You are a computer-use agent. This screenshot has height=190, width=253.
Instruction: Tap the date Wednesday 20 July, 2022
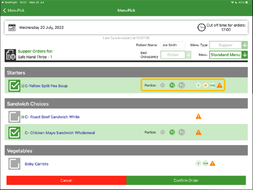click(x=41, y=27)
